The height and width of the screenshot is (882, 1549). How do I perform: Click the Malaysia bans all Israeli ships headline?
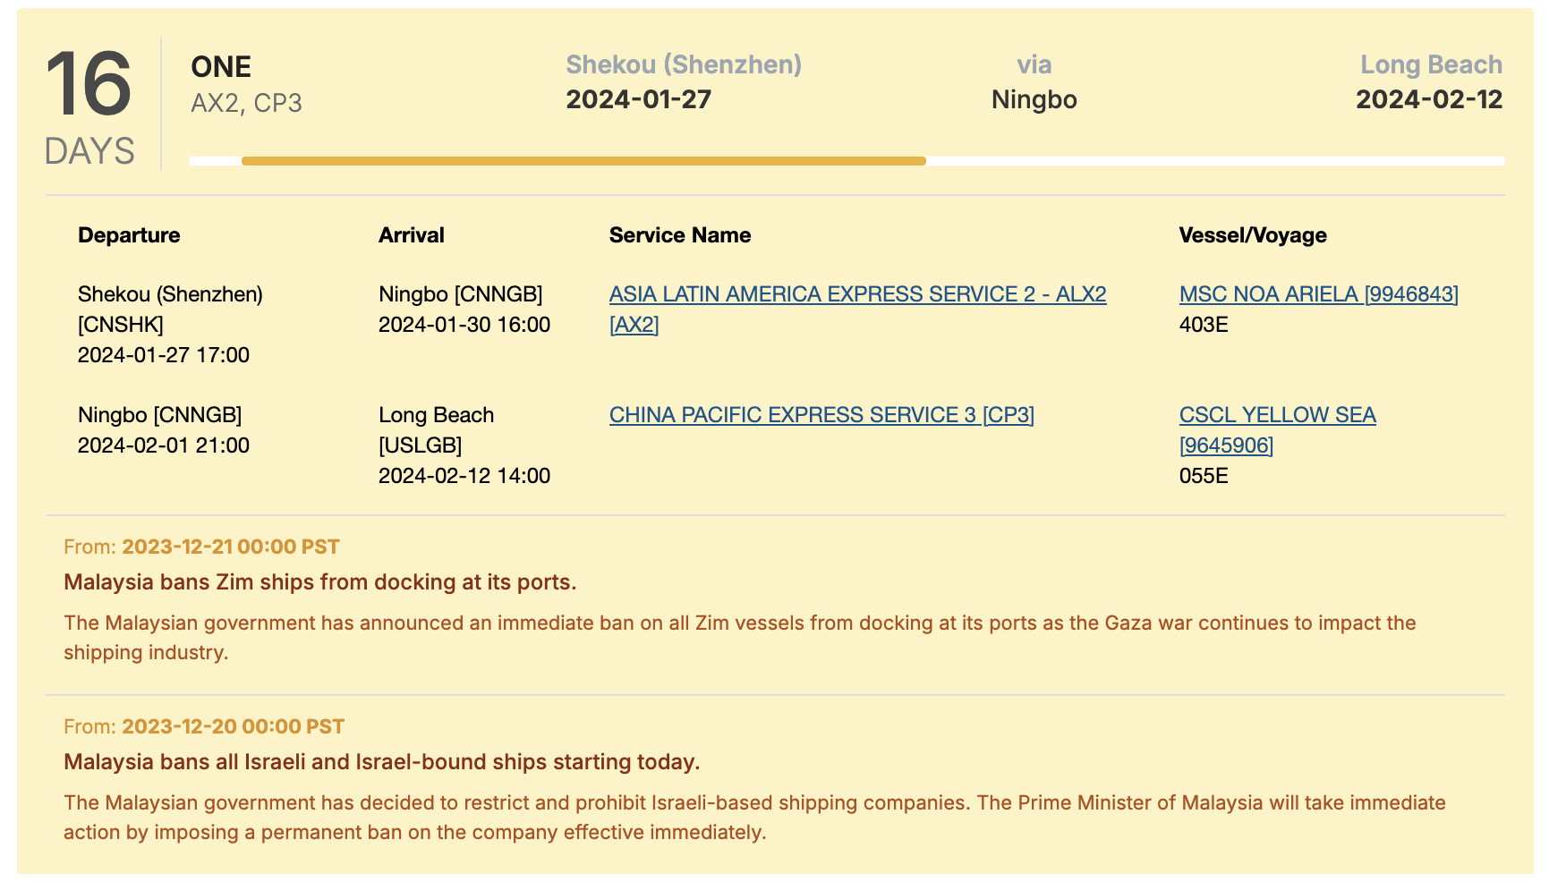point(382,762)
